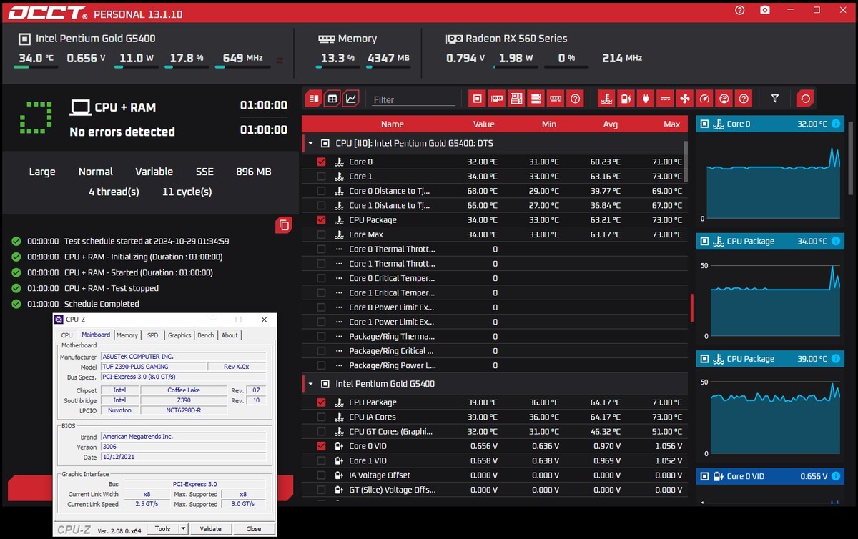Open the help question mark in title bar
The width and height of the screenshot is (858, 539).
pyautogui.click(x=739, y=10)
